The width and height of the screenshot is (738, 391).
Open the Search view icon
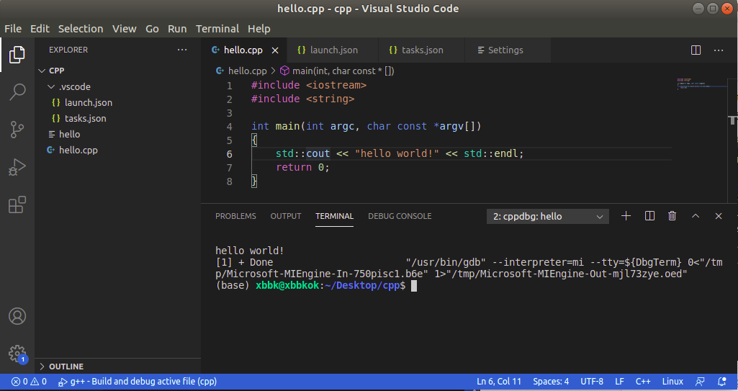[17, 92]
